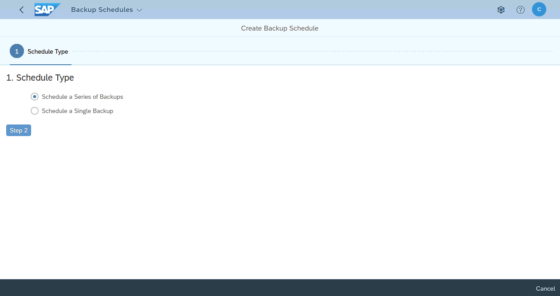Image resolution: width=560 pixels, height=296 pixels.
Task: Open the settings gear icon
Action: click(501, 9)
